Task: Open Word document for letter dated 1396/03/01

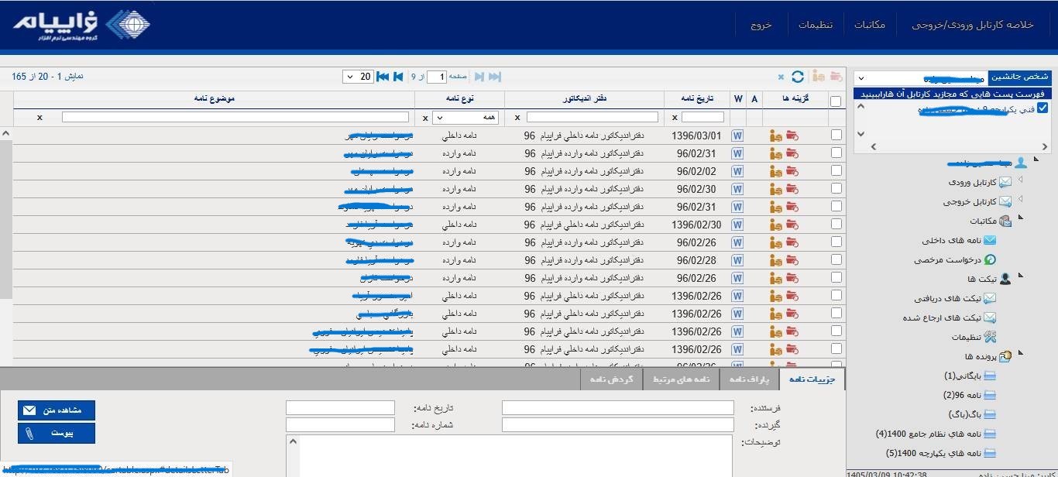Action: click(737, 136)
